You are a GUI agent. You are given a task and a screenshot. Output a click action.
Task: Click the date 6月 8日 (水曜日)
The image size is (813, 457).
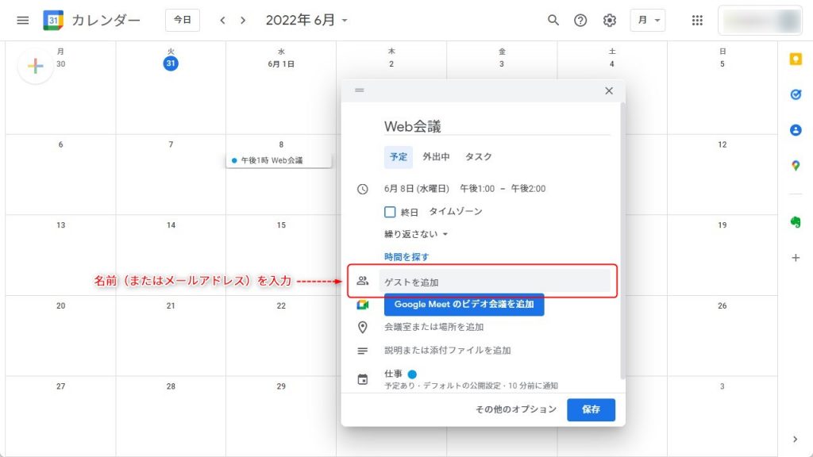pos(416,189)
